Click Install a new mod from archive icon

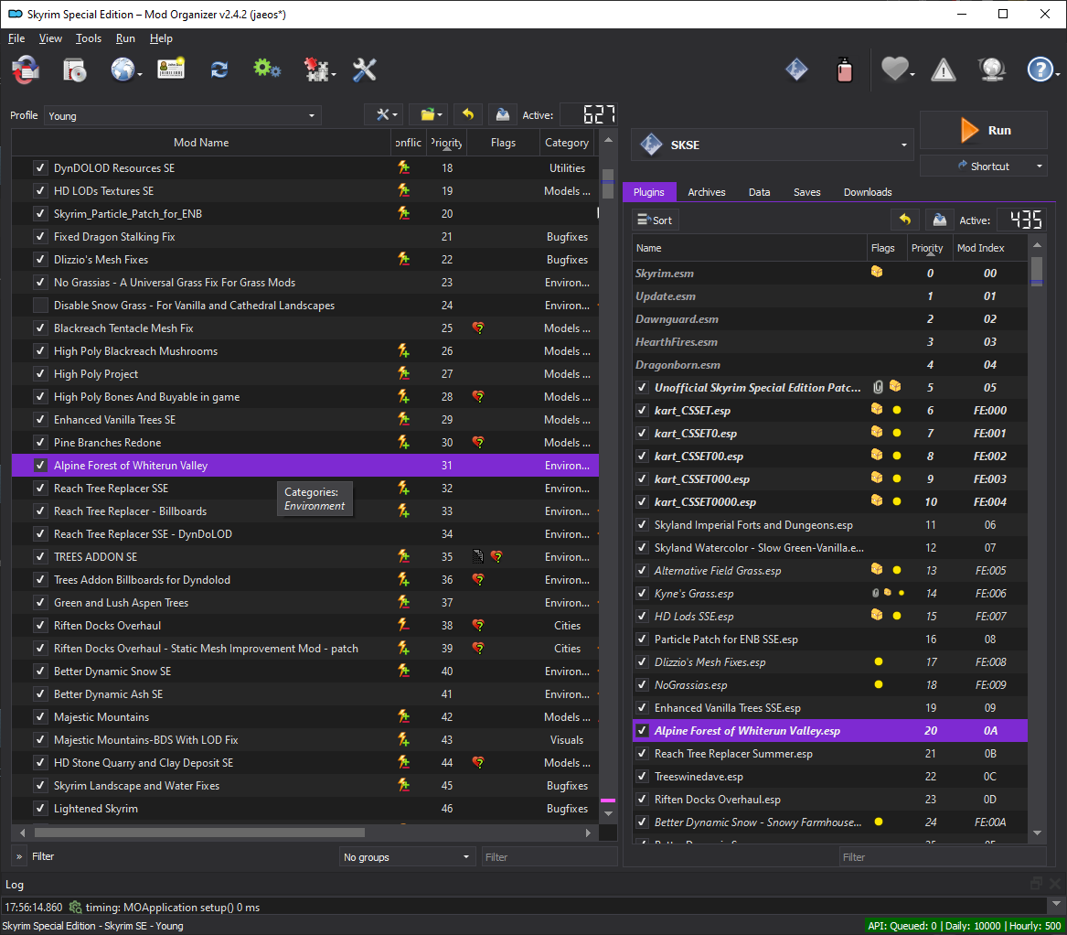click(74, 70)
